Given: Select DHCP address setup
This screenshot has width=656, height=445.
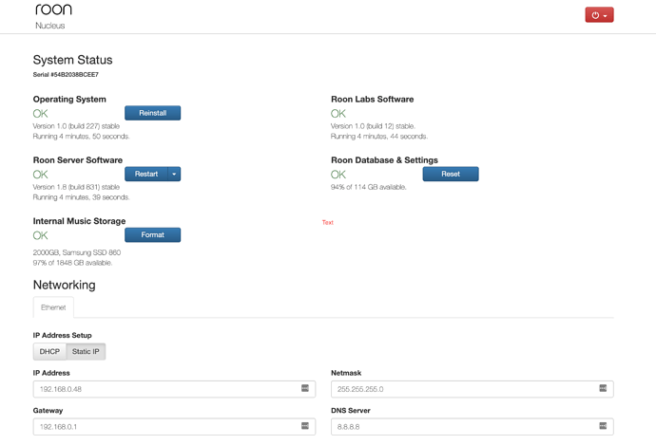Looking at the screenshot, I should pyautogui.click(x=49, y=351).
